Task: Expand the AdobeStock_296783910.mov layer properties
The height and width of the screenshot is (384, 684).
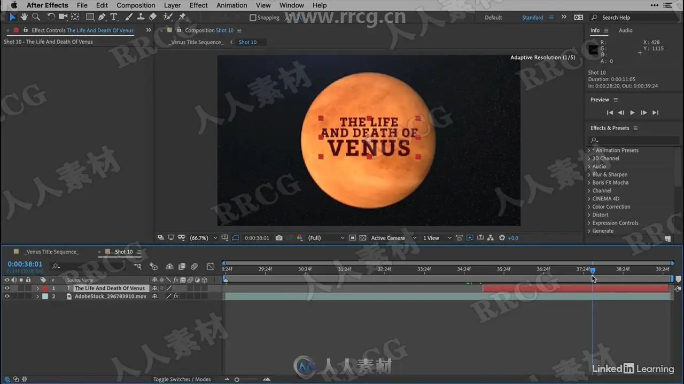Action: [37, 297]
